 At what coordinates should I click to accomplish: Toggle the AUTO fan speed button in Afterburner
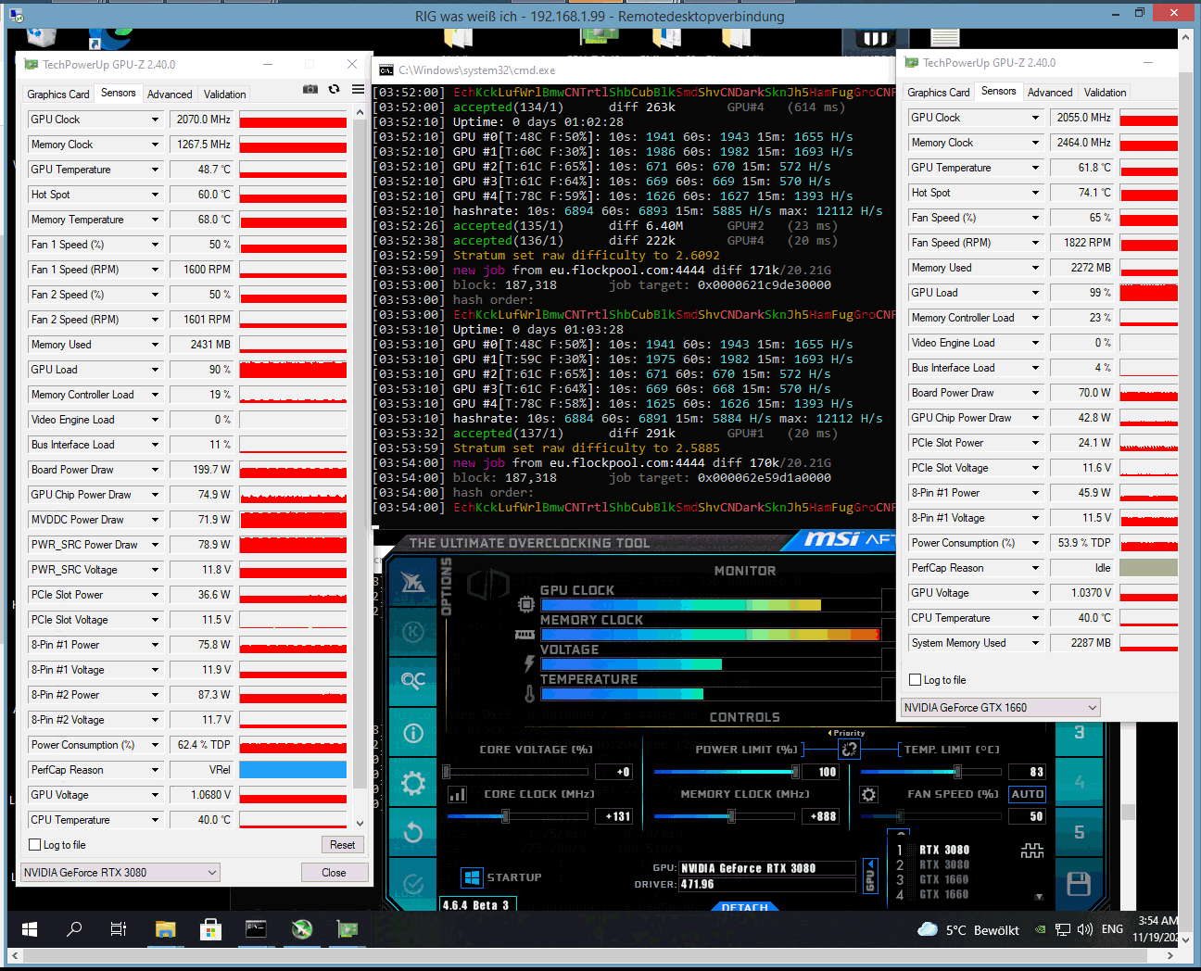pyautogui.click(x=1027, y=794)
